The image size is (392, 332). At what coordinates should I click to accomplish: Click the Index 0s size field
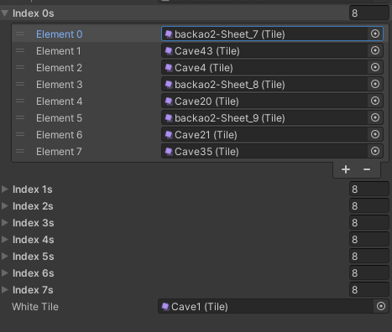point(369,13)
